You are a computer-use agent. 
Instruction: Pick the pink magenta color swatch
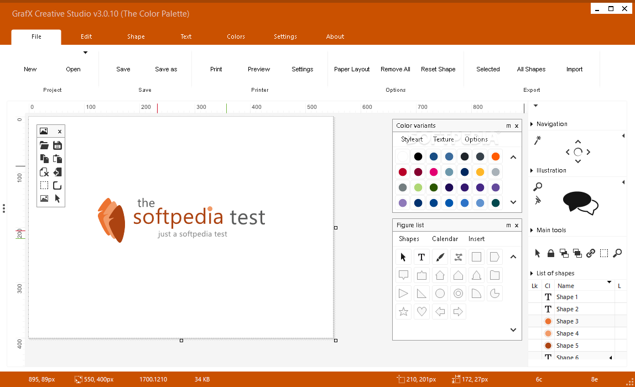434,172
